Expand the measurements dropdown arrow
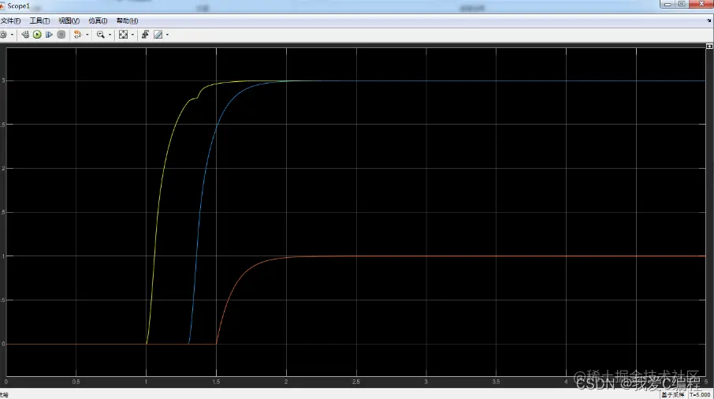The height and width of the screenshot is (399, 714). coord(167,35)
